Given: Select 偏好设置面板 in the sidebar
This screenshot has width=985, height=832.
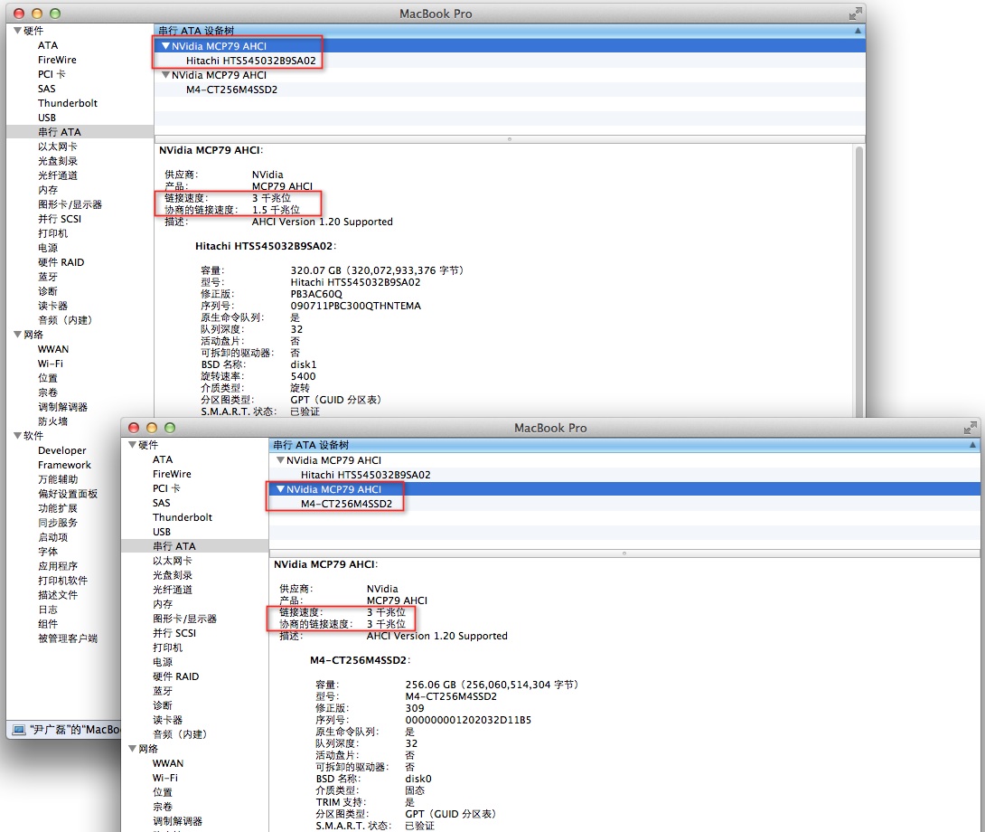Looking at the screenshot, I should pos(68,494).
